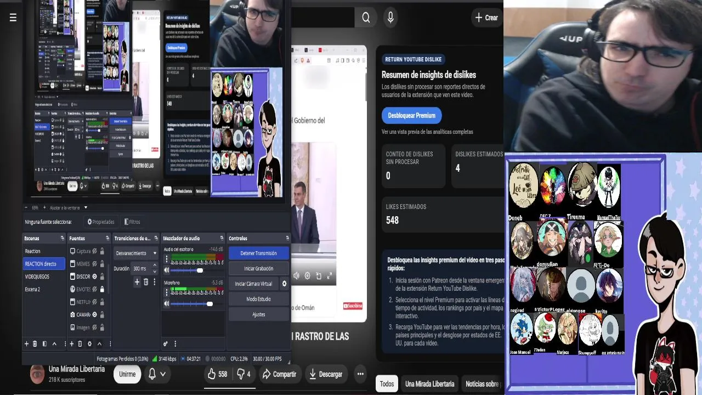
Task: Toggle visibility of Captura source
Action: (x=94, y=251)
